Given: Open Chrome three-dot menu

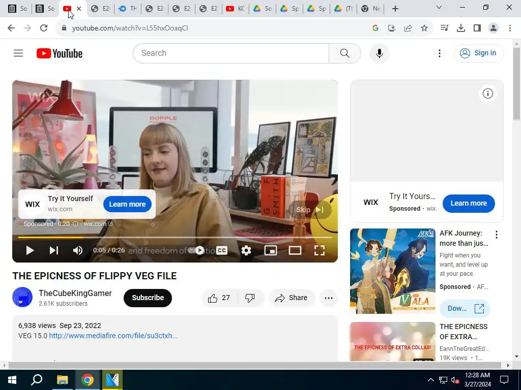Looking at the screenshot, I should 510,28.
